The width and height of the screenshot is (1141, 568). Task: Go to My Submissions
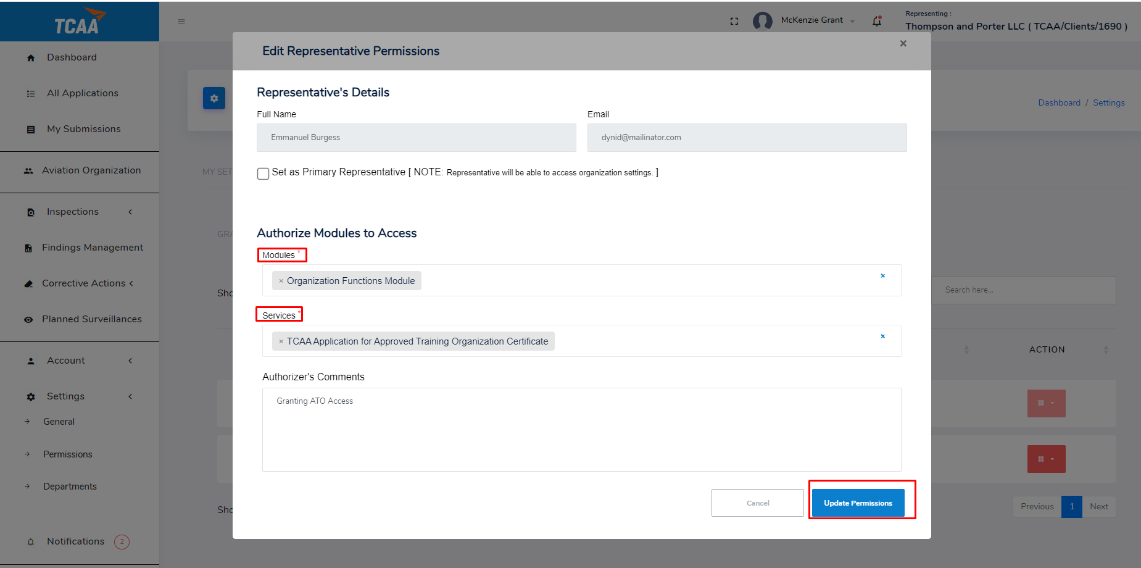coord(84,129)
